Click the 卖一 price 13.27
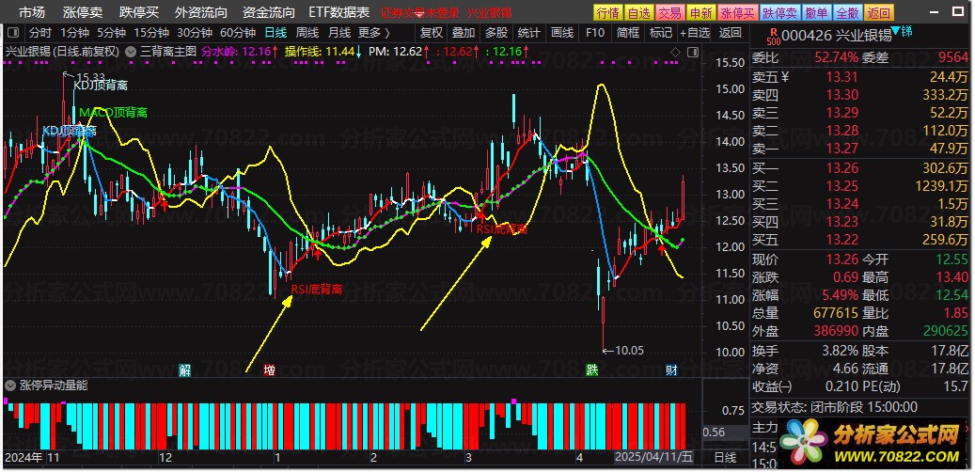The image size is (975, 472). pos(841,149)
